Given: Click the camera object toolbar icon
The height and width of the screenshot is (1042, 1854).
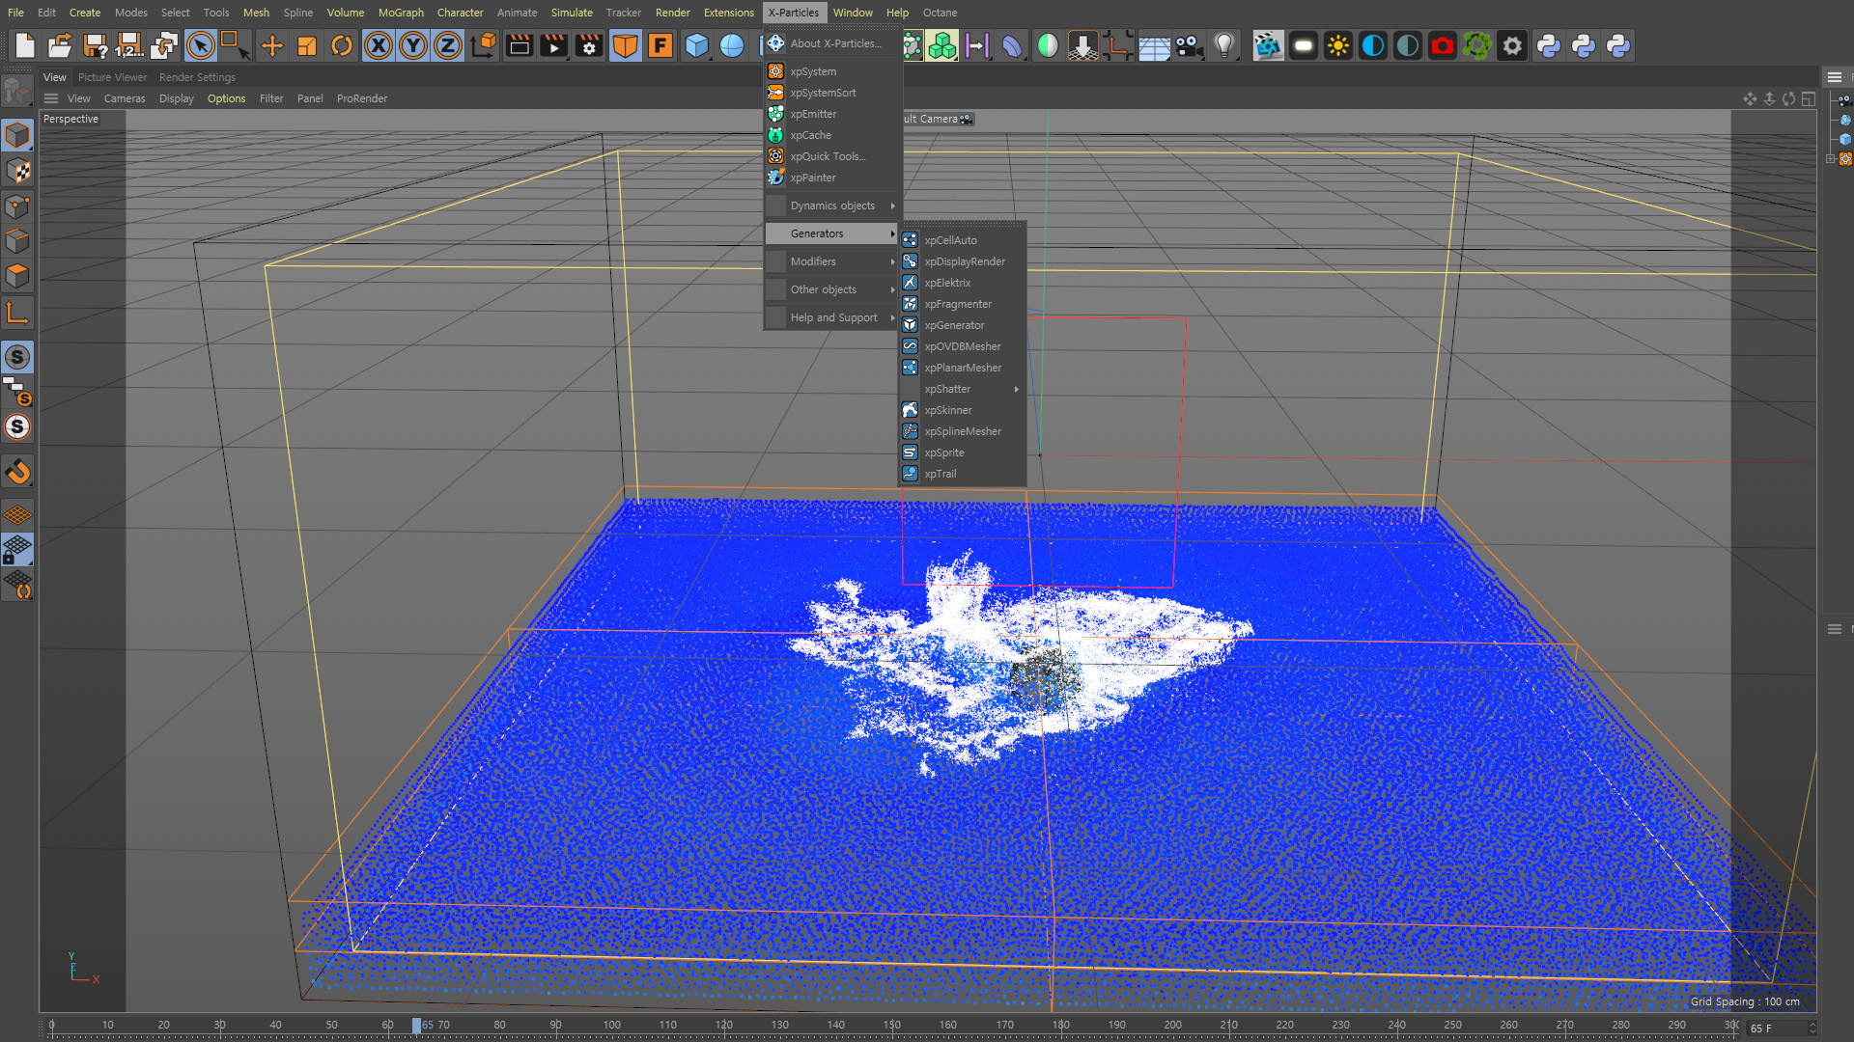Looking at the screenshot, I should tap(1190, 45).
